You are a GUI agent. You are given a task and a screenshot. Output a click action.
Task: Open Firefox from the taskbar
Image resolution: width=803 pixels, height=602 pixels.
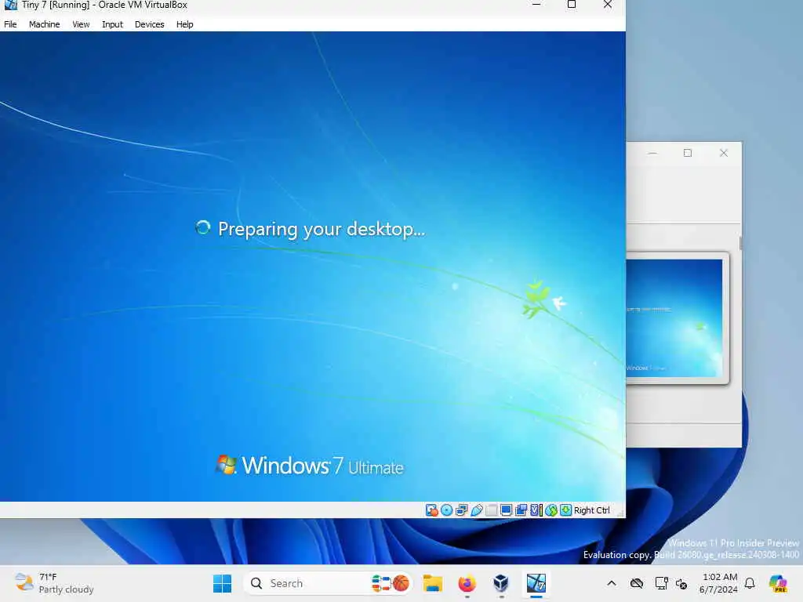pyautogui.click(x=467, y=583)
